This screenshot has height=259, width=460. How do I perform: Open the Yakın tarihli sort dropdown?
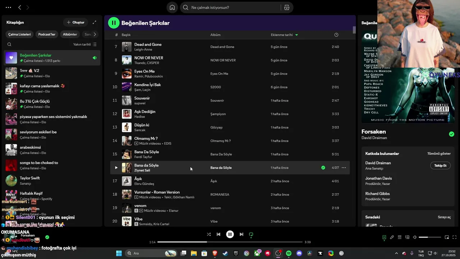click(x=85, y=45)
